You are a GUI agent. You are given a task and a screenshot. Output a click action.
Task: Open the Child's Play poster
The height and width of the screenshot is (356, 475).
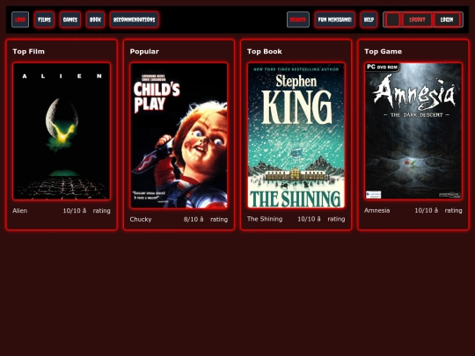(179, 135)
